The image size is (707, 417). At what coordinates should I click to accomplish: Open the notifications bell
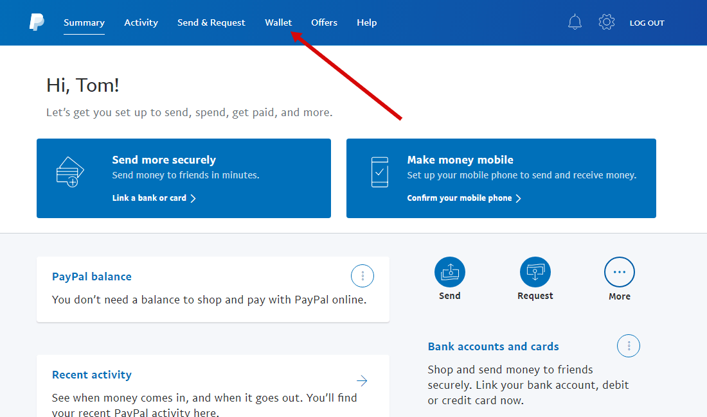pyautogui.click(x=575, y=22)
